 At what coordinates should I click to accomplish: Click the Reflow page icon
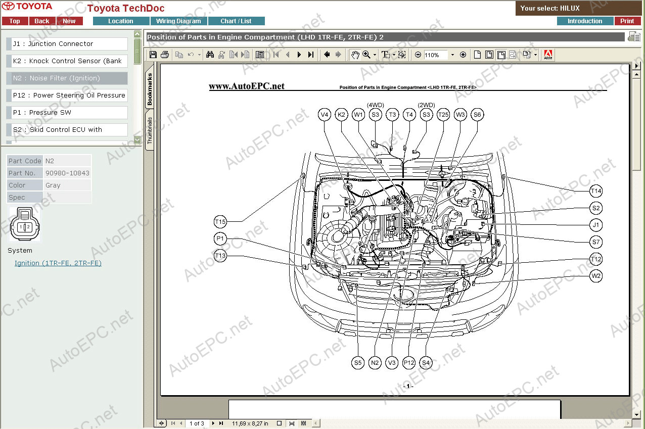tap(513, 55)
